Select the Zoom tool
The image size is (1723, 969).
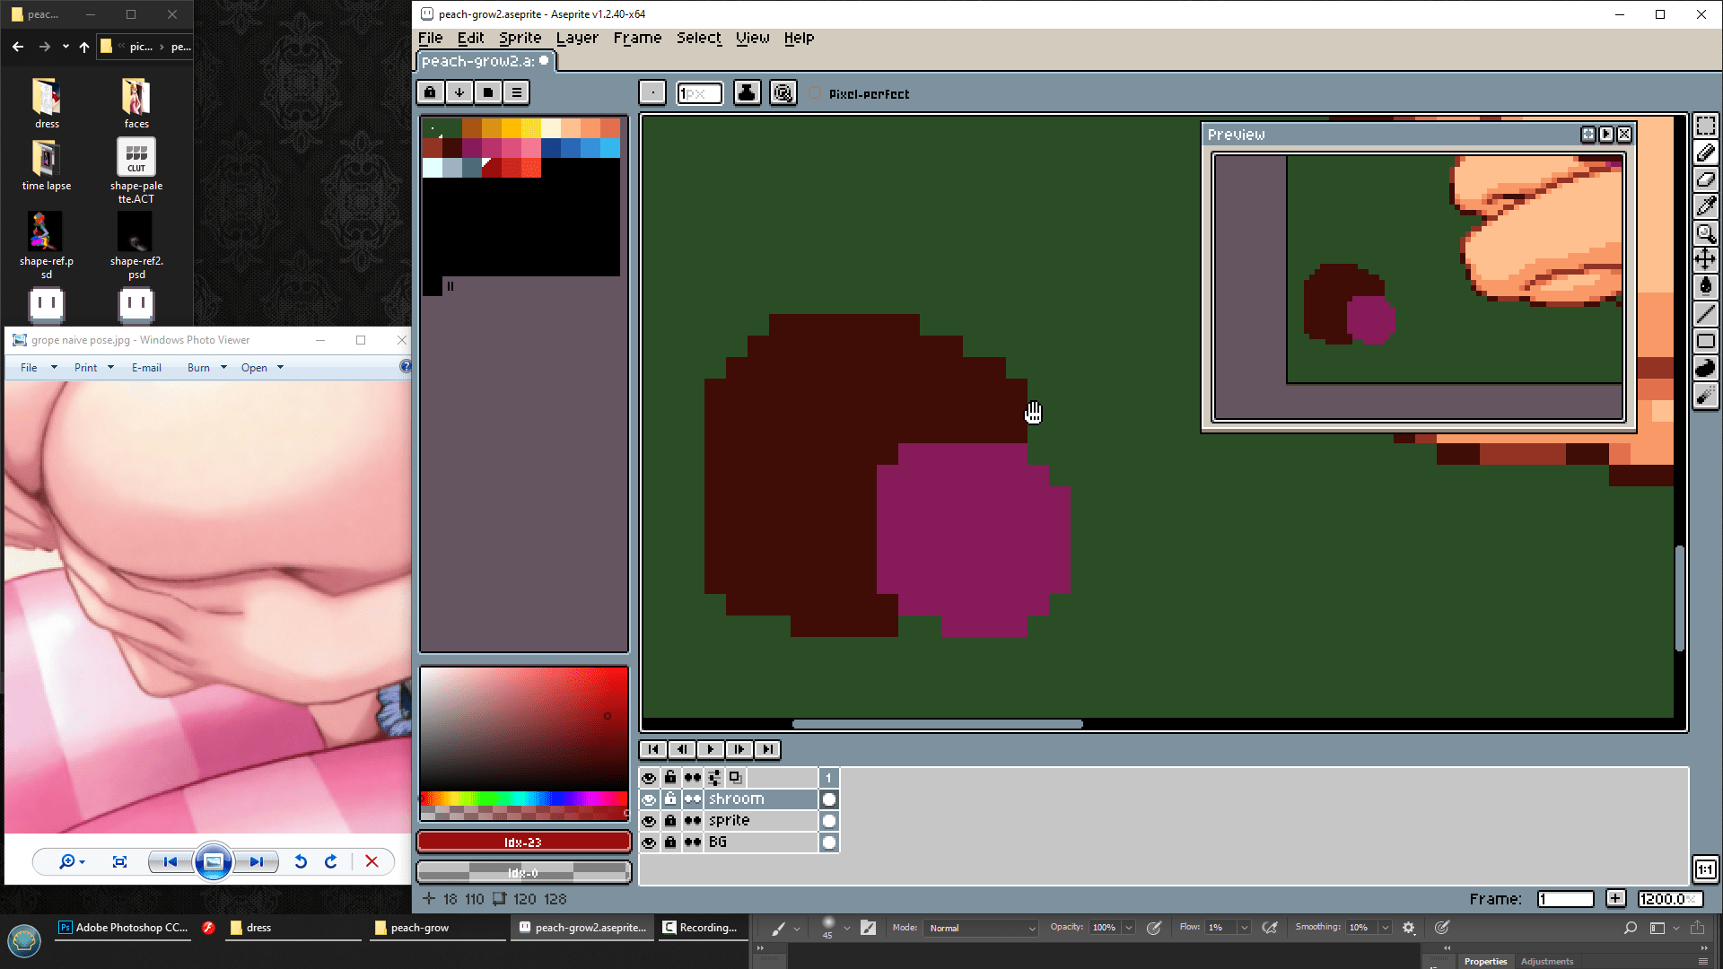click(1705, 233)
